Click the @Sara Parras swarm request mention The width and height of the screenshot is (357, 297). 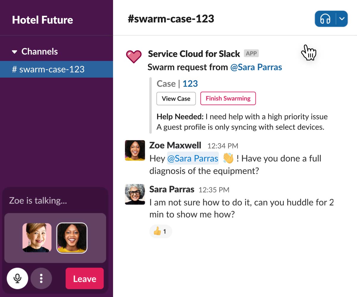pyautogui.click(x=256, y=67)
